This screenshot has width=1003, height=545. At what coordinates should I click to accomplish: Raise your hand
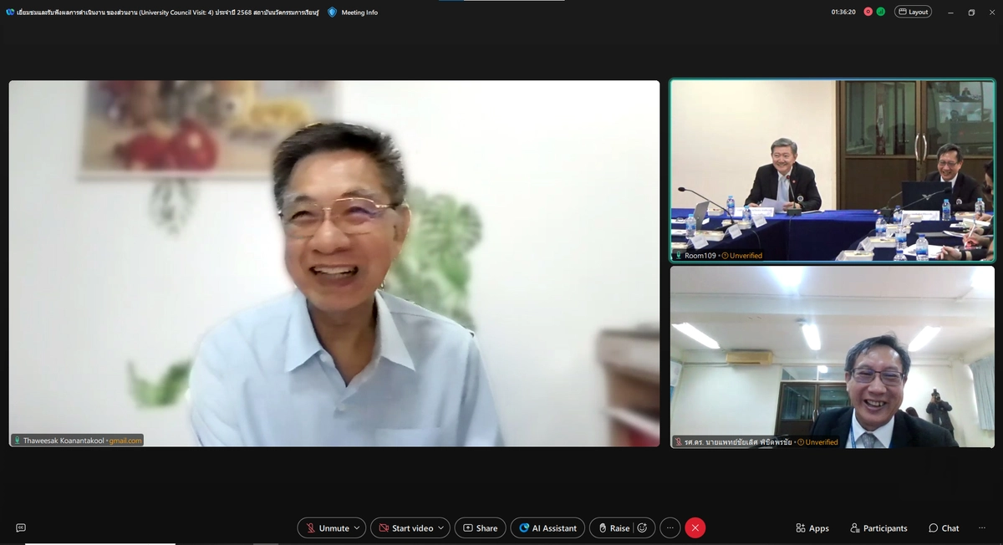tap(613, 528)
